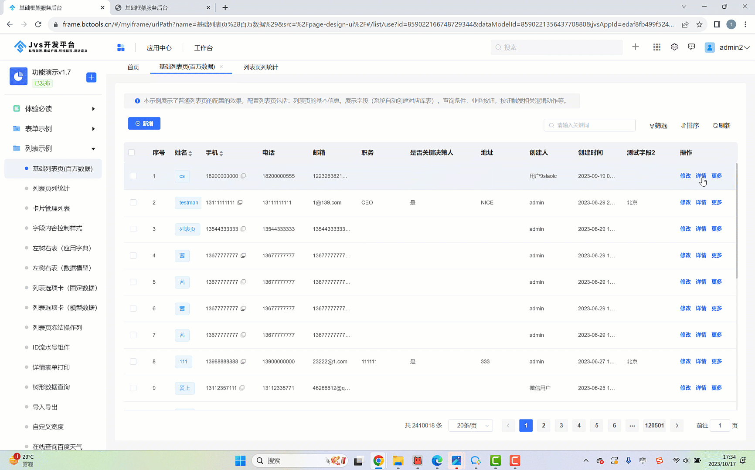Open Chrome tab search chevron
This screenshot has width=755, height=470.
pos(684,7)
